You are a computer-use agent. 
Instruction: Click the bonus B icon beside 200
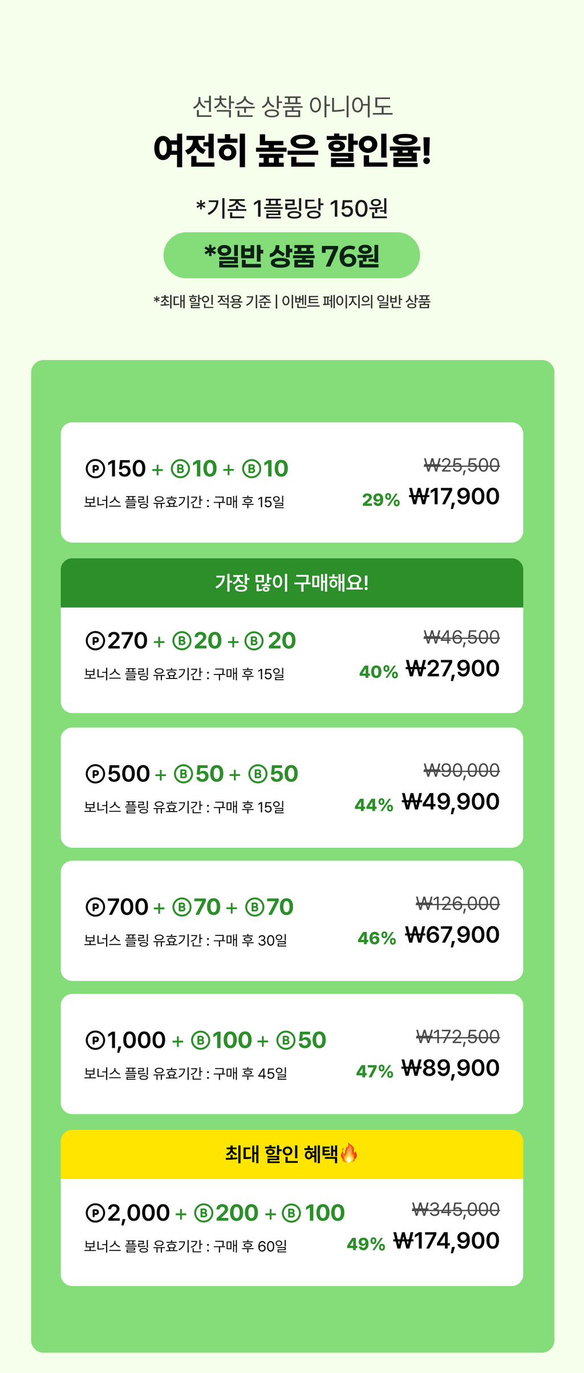tap(204, 1213)
